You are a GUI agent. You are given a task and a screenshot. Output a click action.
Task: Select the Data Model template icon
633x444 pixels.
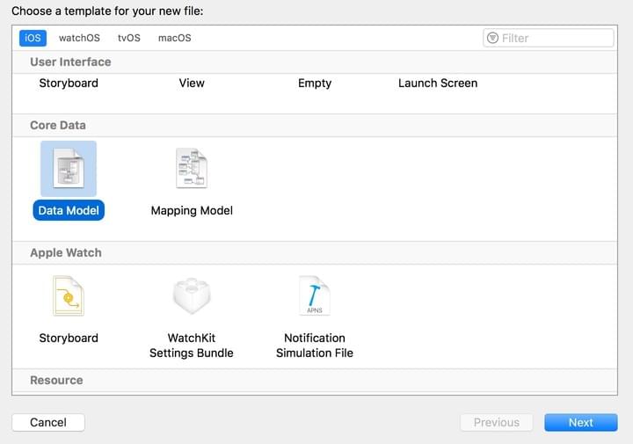(69, 169)
